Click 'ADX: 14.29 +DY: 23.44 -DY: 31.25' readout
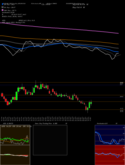 [16, 126]
